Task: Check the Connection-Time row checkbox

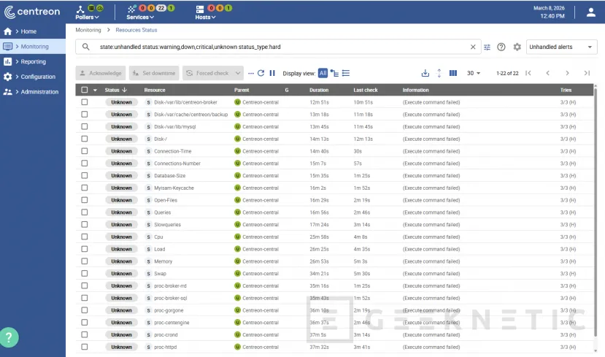Action: coord(85,151)
